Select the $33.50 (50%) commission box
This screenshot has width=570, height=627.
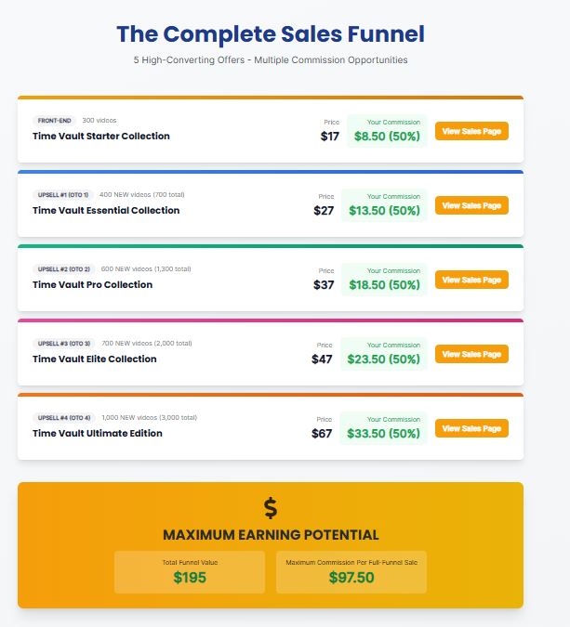point(384,428)
